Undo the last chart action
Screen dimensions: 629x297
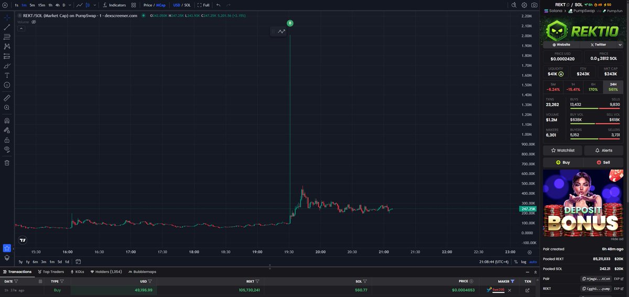pyautogui.click(x=218, y=5)
